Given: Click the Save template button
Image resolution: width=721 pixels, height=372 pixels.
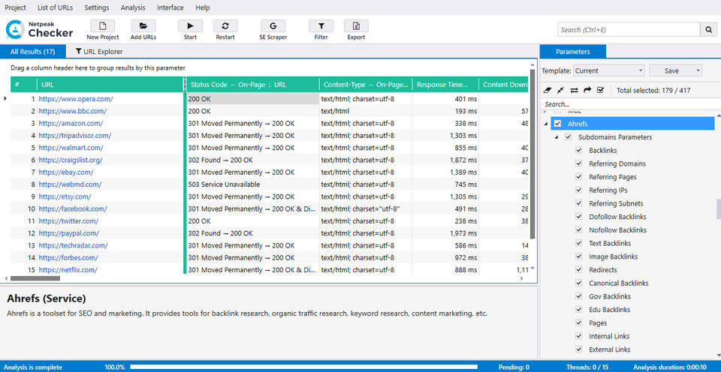Looking at the screenshot, I should pyautogui.click(x=671, y=70).
